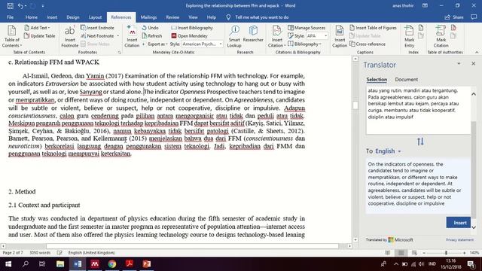
Task: Click Undo in Quick Access Toolbar
Action: pos(20,5)
